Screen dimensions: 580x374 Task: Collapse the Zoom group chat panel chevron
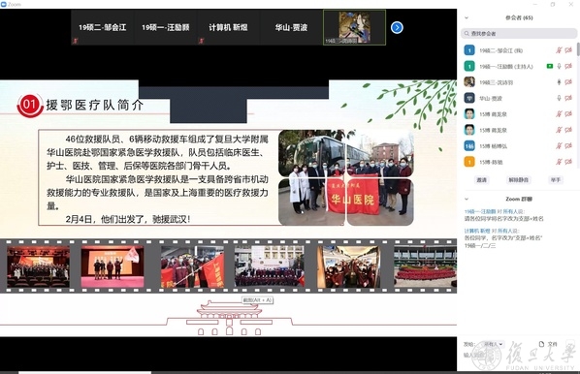coord(467,199)
